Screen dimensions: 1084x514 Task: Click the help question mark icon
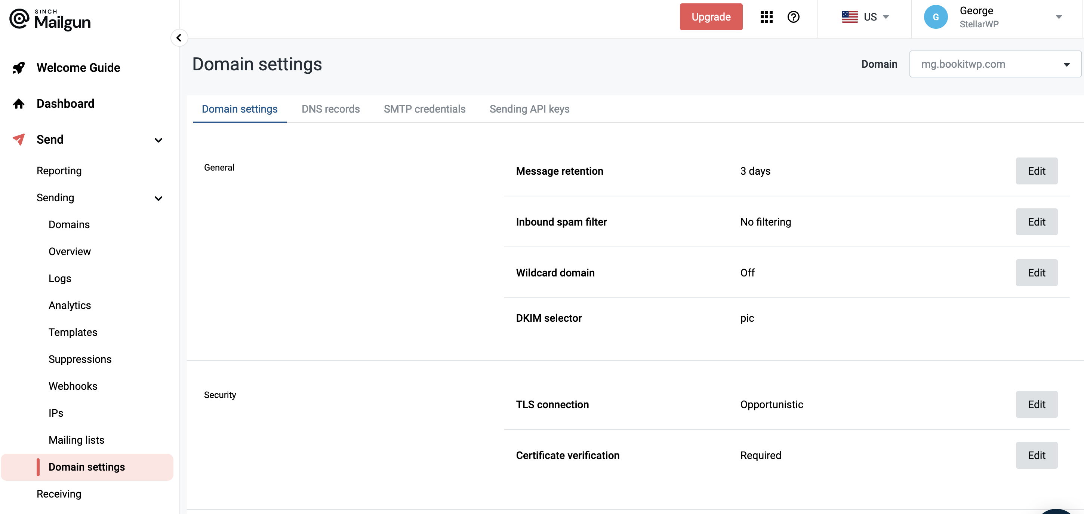793,17
